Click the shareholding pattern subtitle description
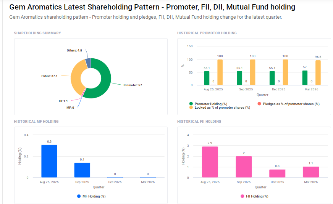 [x=146, y=17]
